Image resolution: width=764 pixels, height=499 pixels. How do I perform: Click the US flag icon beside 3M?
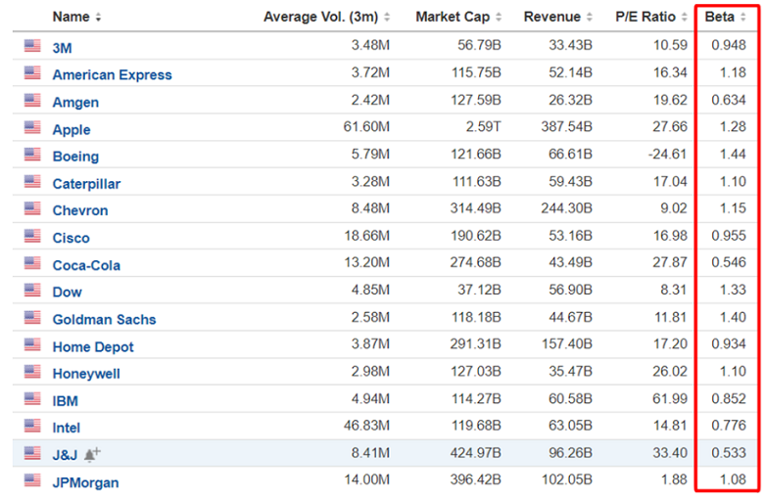click(x=32, y=46)
